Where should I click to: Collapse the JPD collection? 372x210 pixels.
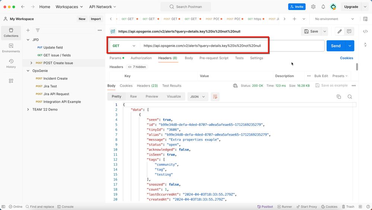tap(28, 40)
